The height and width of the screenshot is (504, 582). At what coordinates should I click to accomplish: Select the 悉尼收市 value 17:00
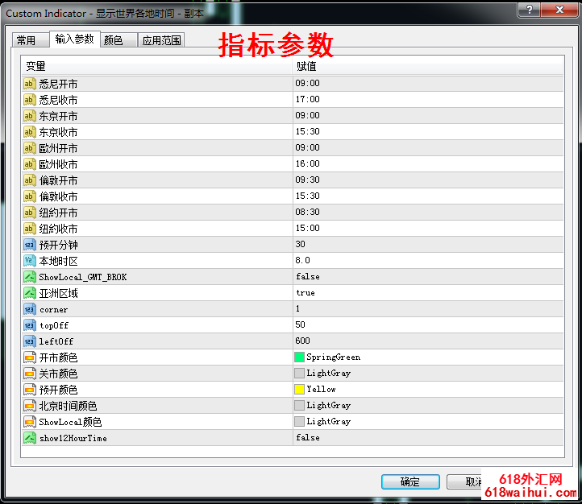(x=307, y=99)
